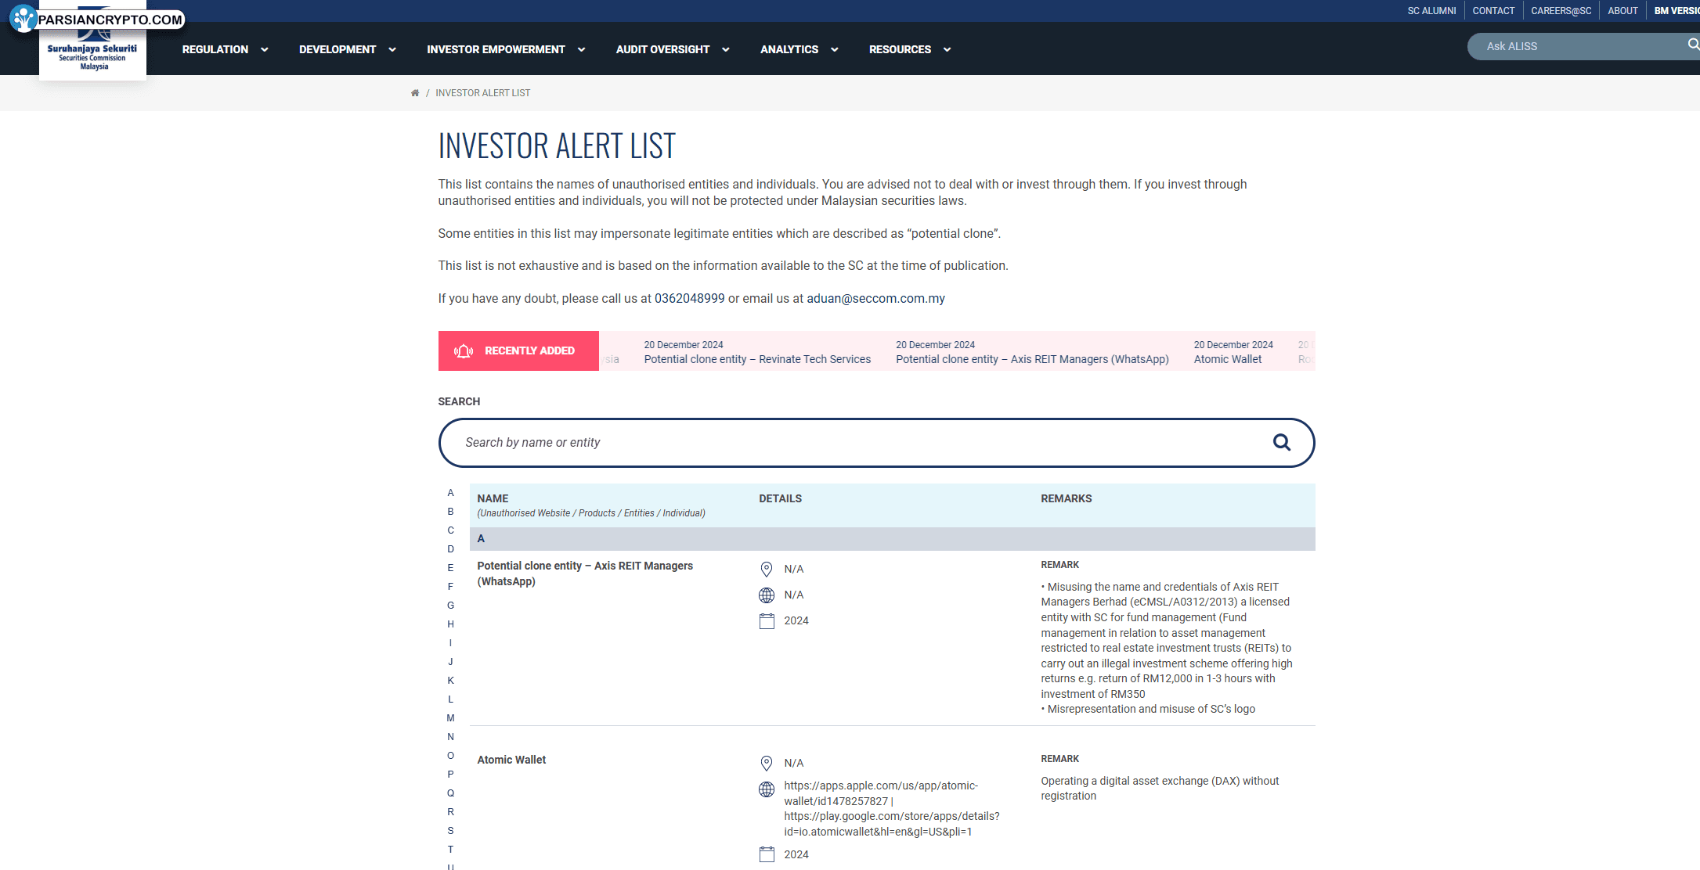Switch to the BM version of the site

point(1677,11)
